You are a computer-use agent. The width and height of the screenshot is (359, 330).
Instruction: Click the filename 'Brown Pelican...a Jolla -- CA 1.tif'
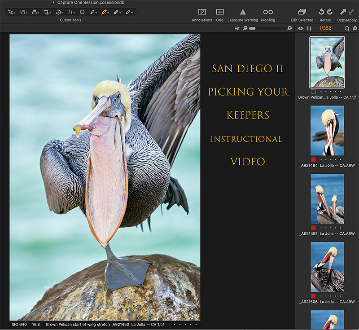click(x=327, y=97)
